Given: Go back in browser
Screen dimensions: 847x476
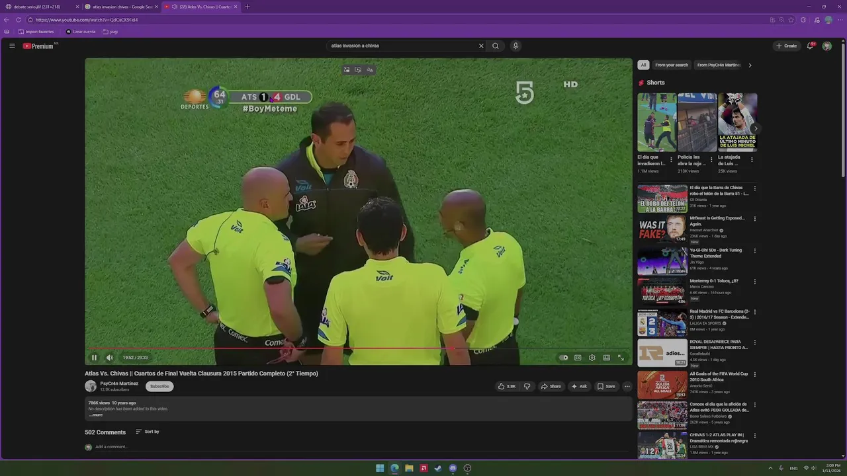Looking at the screenshot, I should [x=7, y=20].
